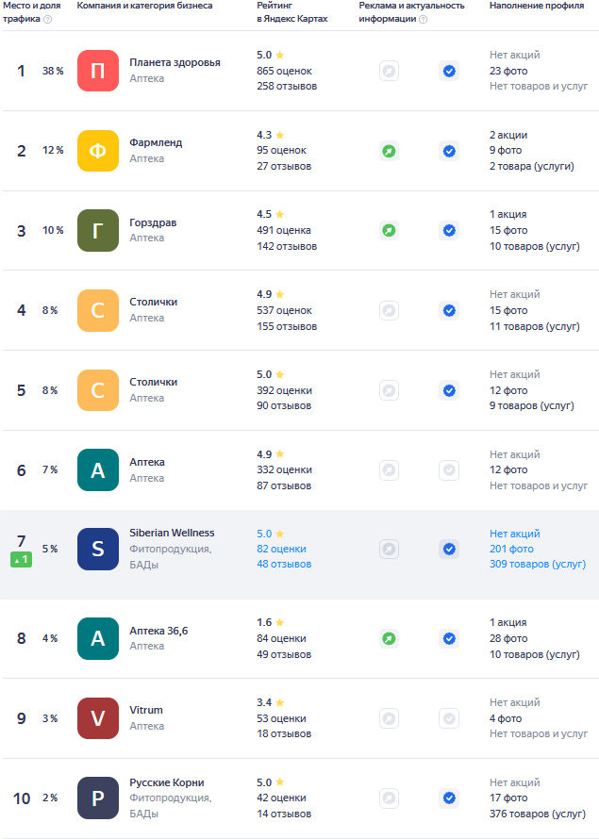
Task: Click '537 оценок' in Столички row
Action: click(x=284, y=310)
